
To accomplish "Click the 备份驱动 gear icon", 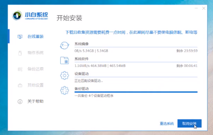I will click(65, 90).
